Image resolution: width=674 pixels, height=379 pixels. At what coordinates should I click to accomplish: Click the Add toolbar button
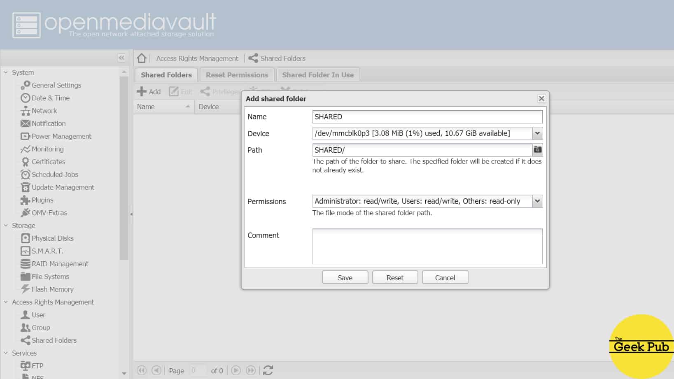click(x=149, y=92)
